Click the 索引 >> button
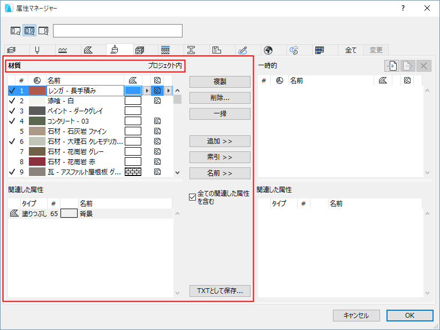Viewport: 440px width, 330px height. 219,157
